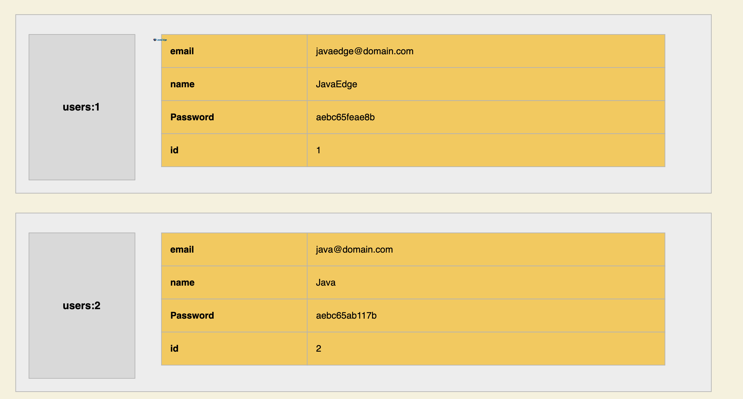Click the id field label of users:2

pyautogui.click(x=174, y=348)
